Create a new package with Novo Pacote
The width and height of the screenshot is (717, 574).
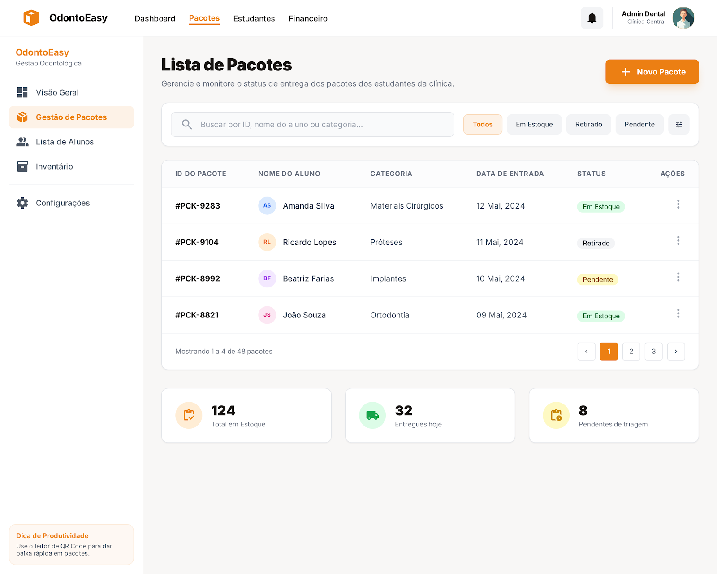click(x=652, y=72)
